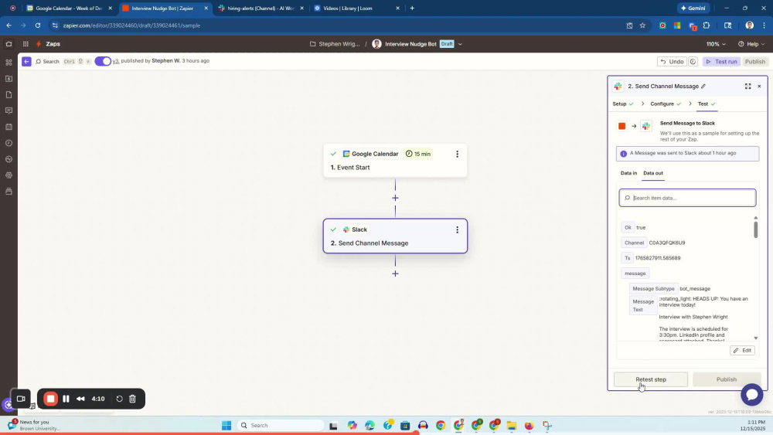The image size is (773, 435).
Task: Expand dropdown next to Draft badge
Action: pyautogui.click(x=460, y=44)
